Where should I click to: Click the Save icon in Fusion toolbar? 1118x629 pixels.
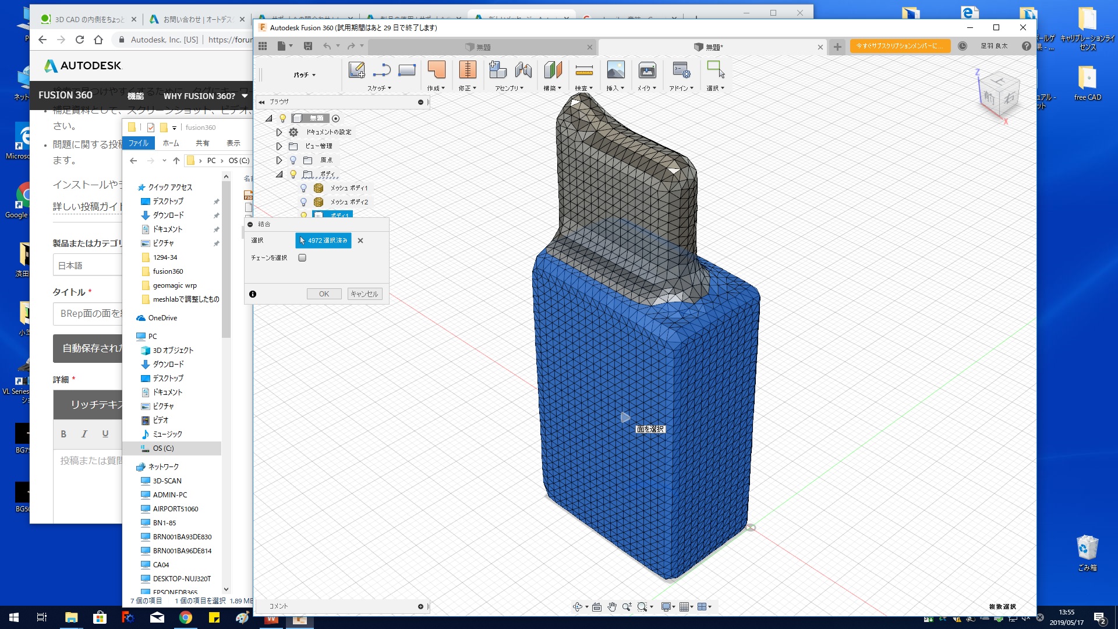[308, 46]
